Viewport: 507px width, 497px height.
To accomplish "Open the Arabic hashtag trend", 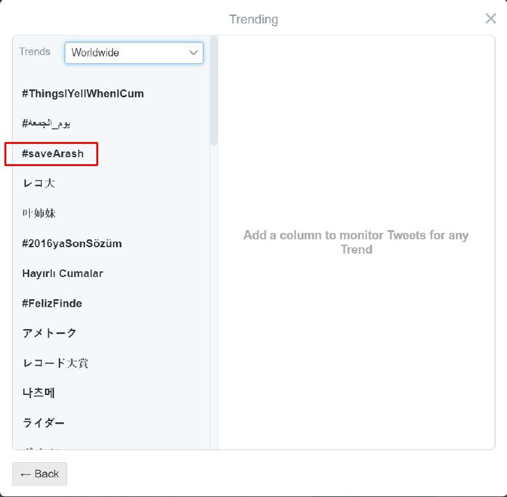I will (46, 124).
